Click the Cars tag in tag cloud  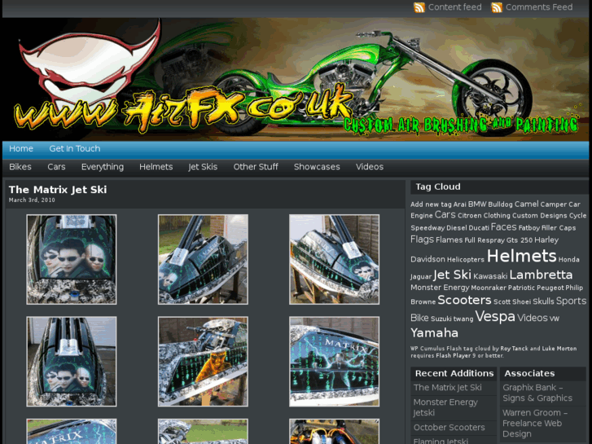coord(445,214)
